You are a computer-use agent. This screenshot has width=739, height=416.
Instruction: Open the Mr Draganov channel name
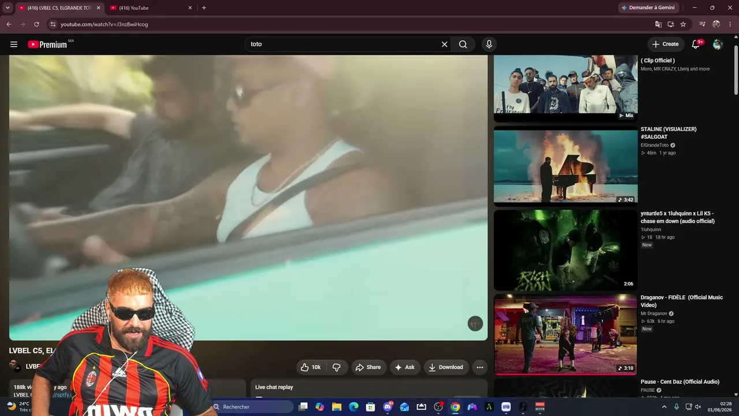coord(654,313)
